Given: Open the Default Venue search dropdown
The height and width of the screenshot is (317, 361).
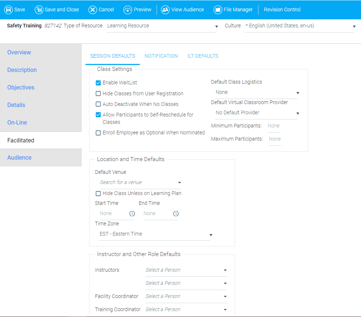Looking at the screenshot, I should [140, 183].
